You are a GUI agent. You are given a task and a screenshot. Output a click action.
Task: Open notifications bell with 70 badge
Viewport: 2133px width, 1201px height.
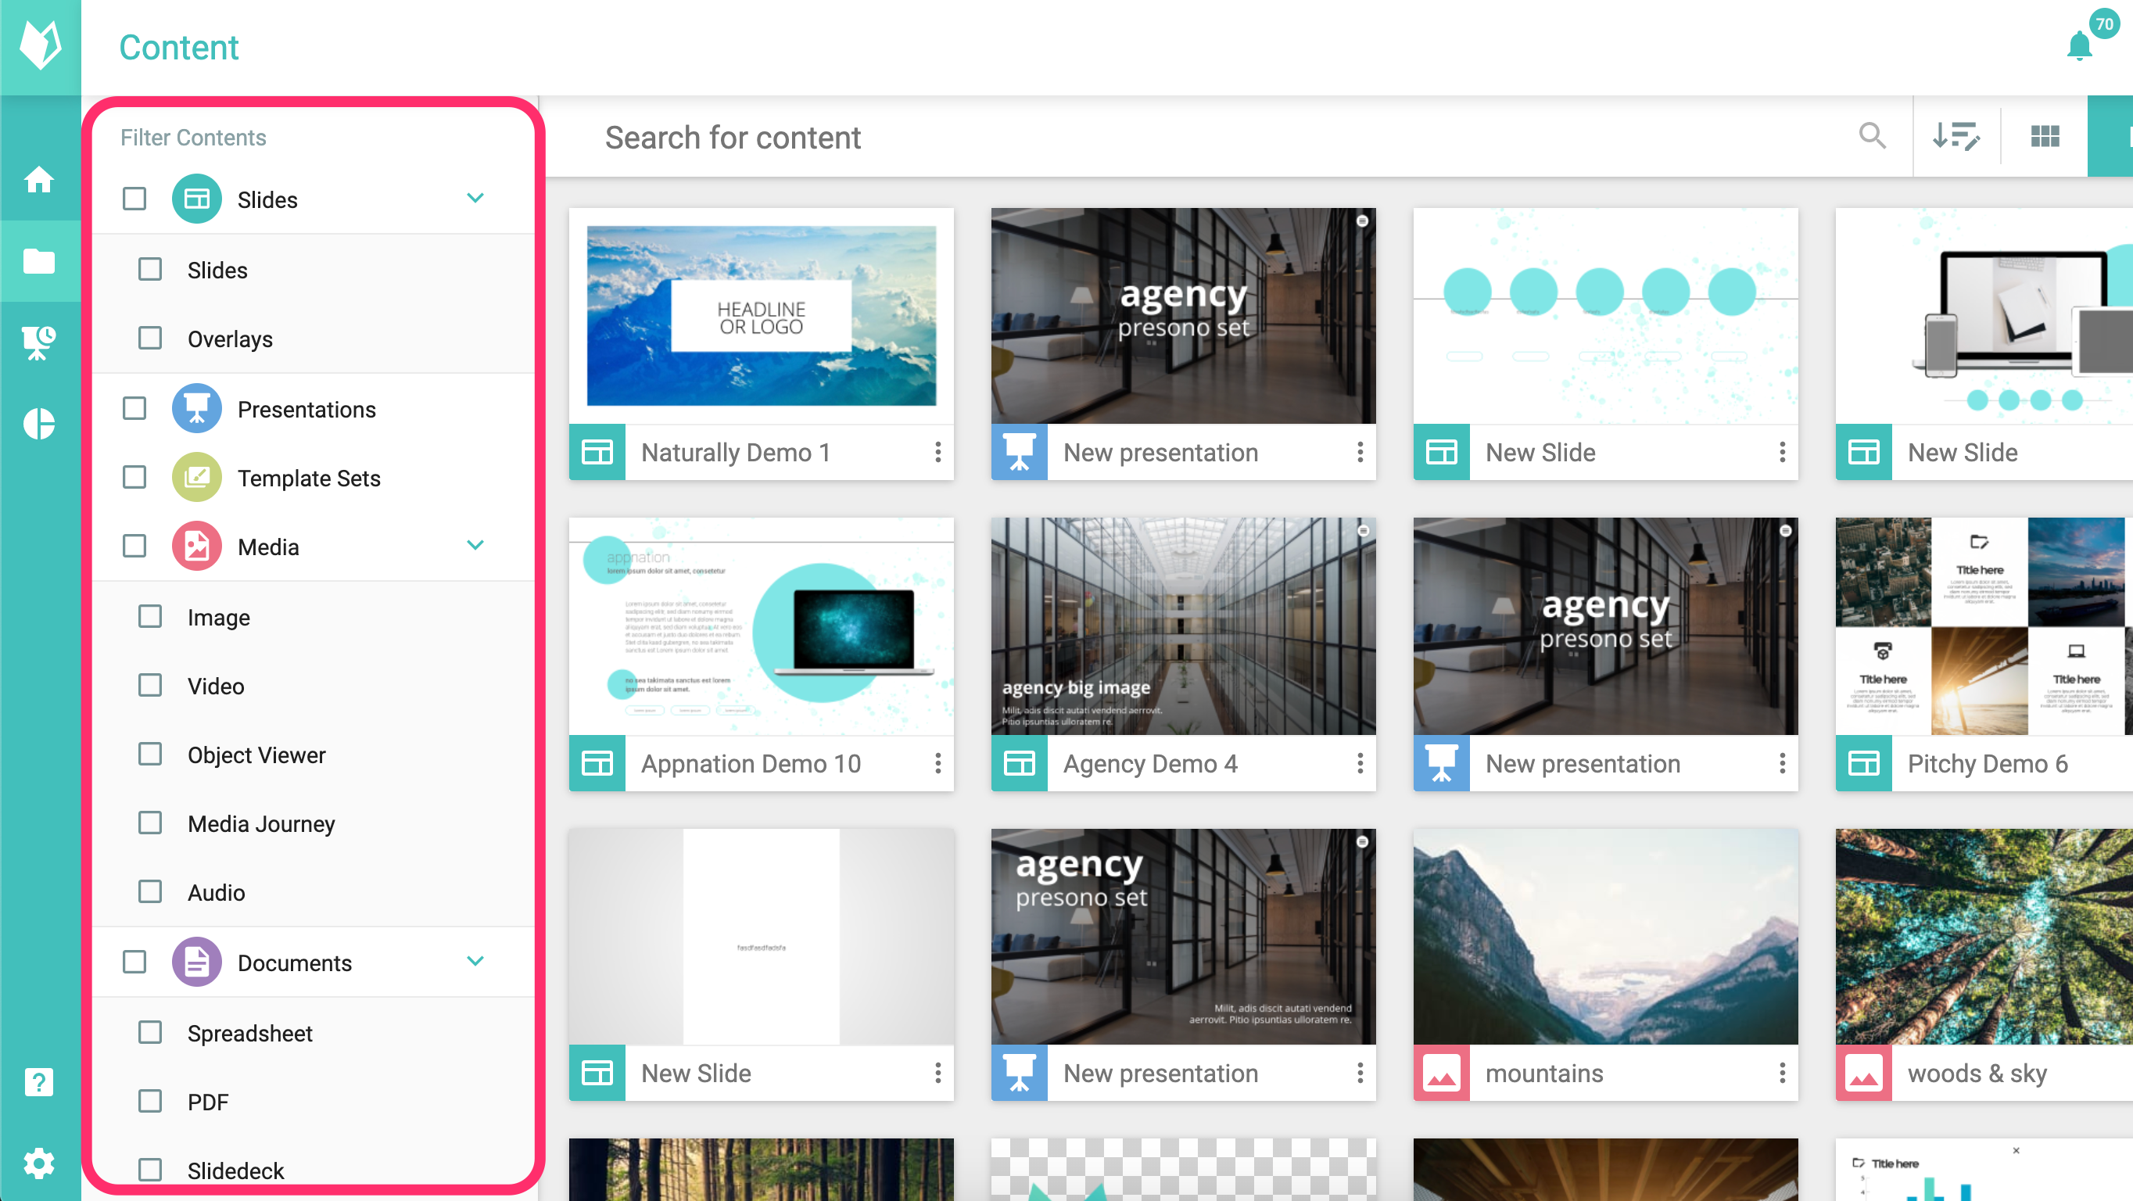tap(2079, 46)
